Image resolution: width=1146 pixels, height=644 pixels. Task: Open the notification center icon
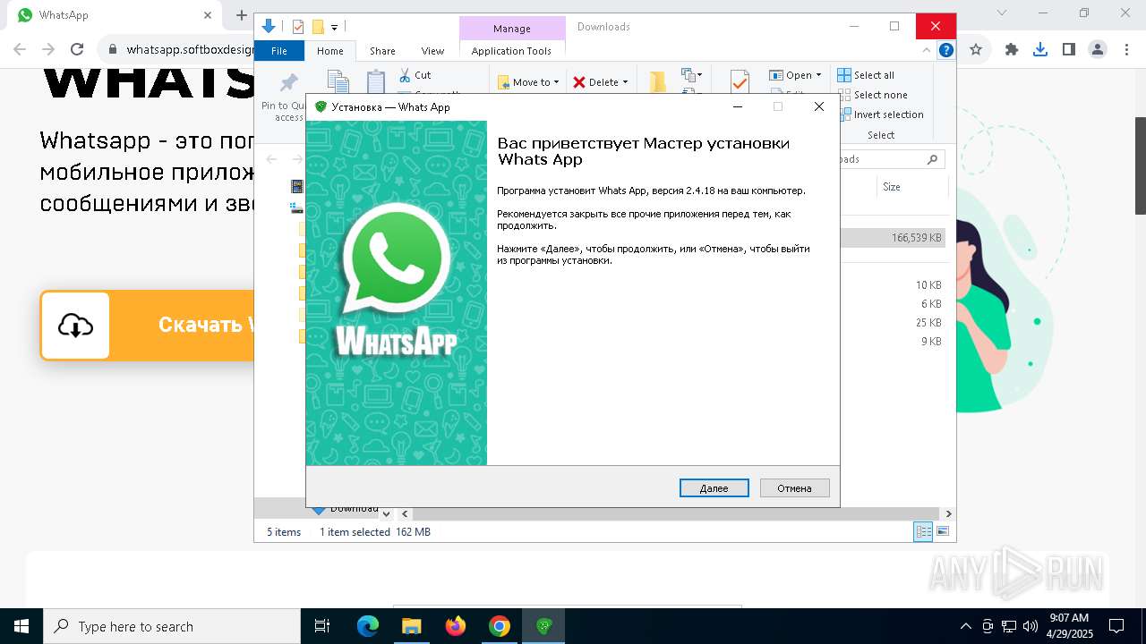[x=1116, y=626]
